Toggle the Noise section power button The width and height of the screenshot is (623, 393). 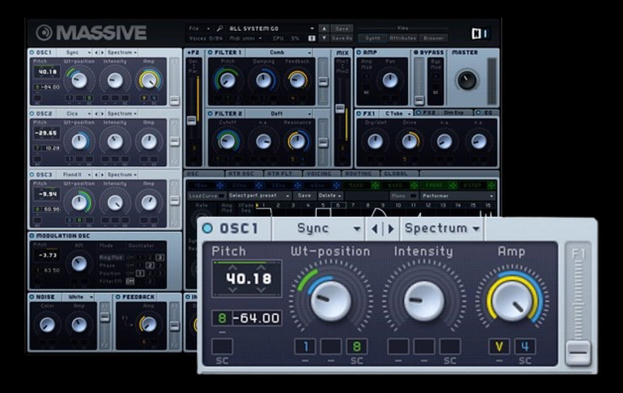[32, 297]
